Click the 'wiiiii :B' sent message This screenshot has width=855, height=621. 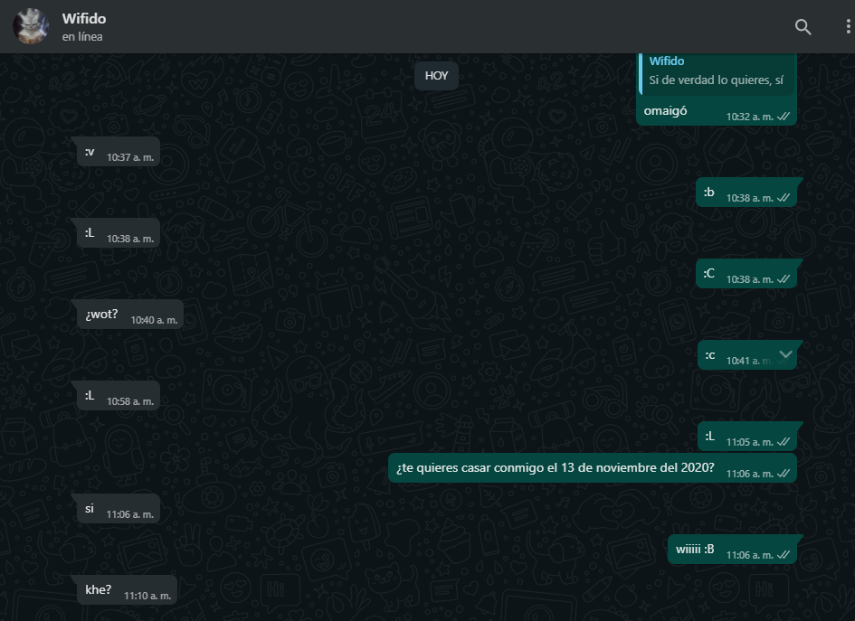tap(695, 550)
